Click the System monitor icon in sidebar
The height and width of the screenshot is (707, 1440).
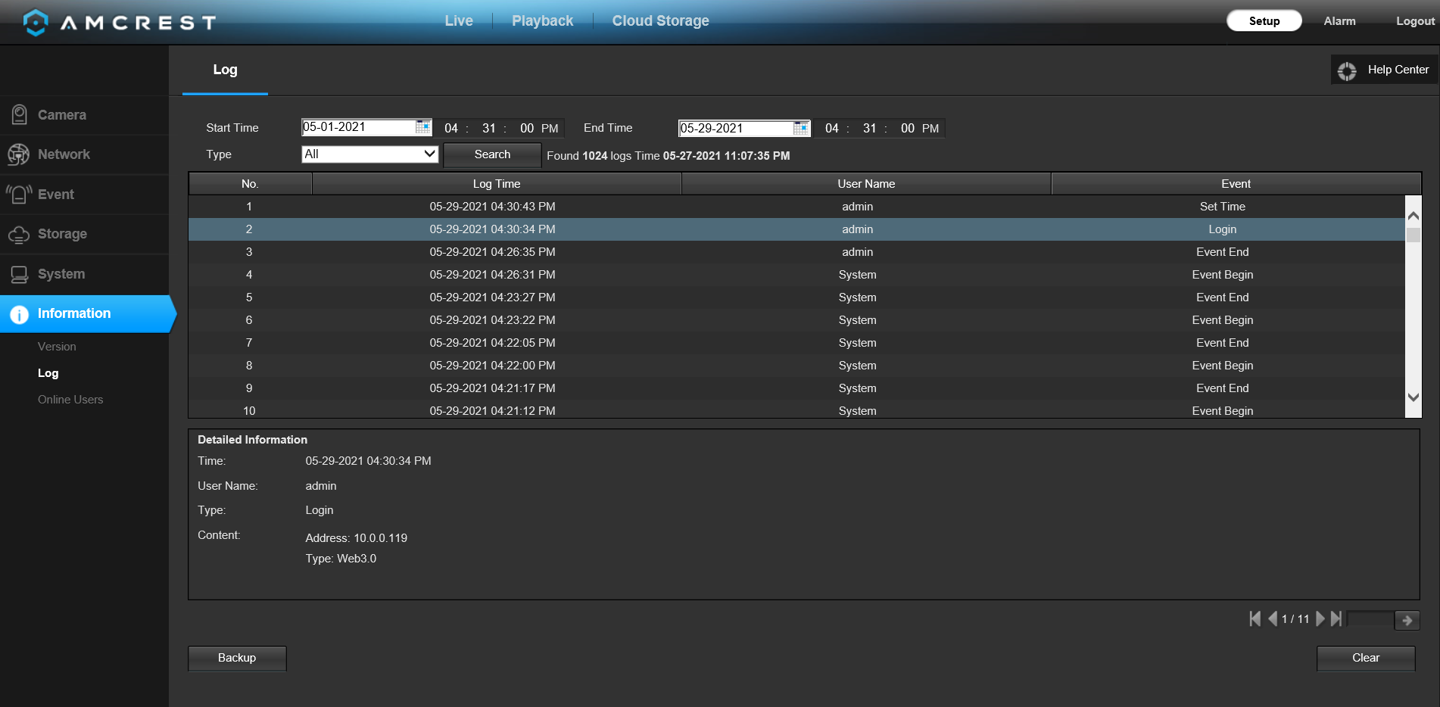click(x=19, y=274)
